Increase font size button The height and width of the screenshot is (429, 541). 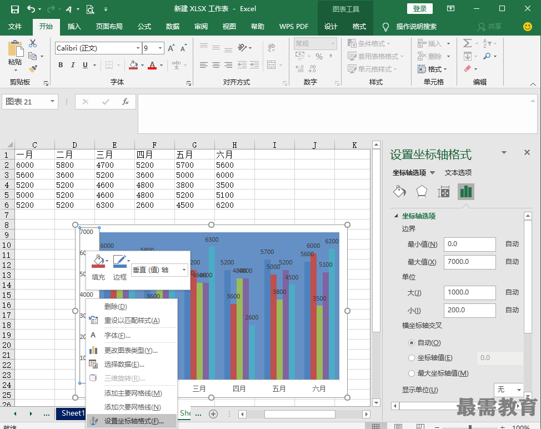(x=171, y=48)
